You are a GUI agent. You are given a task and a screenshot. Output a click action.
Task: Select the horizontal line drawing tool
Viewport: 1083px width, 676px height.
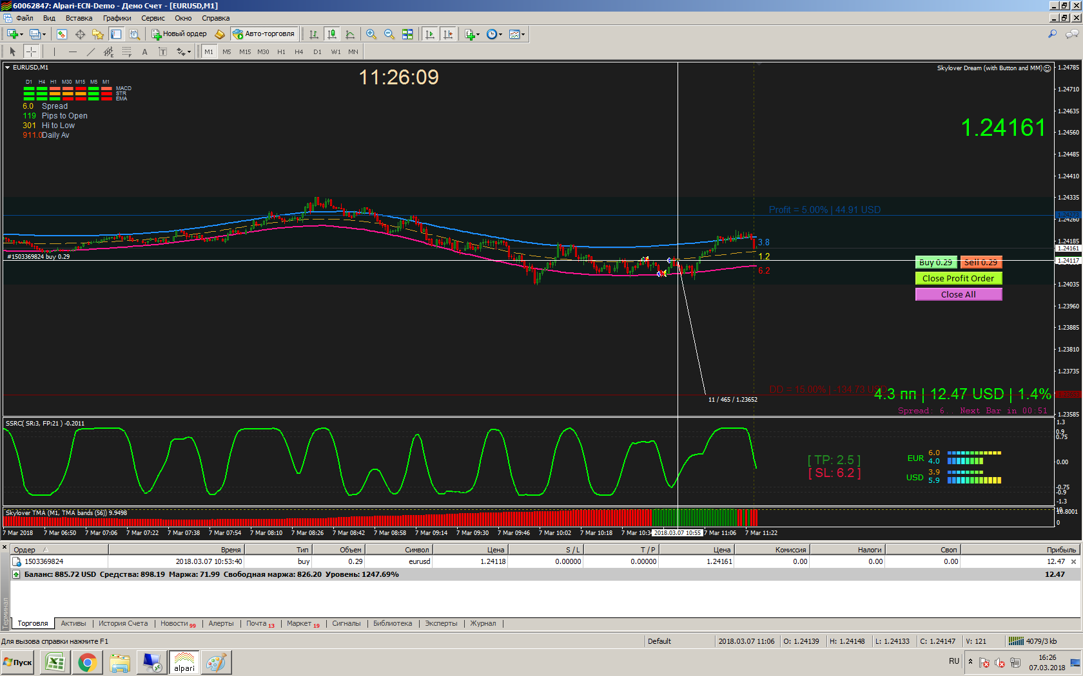(x=72, y=52)
